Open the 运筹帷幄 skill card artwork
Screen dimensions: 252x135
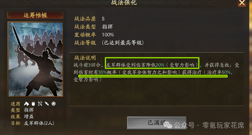point(36,59)
